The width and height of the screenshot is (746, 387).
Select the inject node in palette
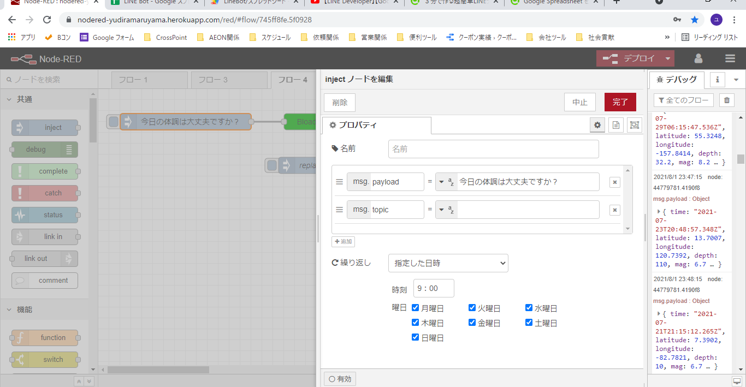pyautogui.click(x=45, y=128)
